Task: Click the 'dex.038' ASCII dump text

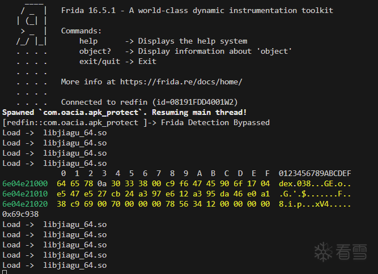Action: click(x=295, y=183)
